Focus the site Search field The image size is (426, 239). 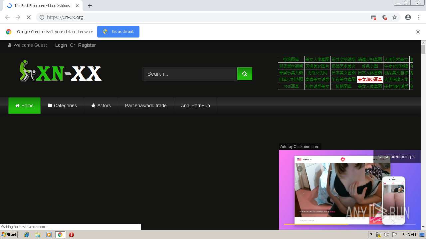(x=190, y=74)
